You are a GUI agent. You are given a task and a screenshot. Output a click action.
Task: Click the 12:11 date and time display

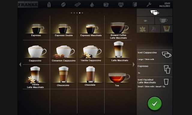(x=165, y=5)
